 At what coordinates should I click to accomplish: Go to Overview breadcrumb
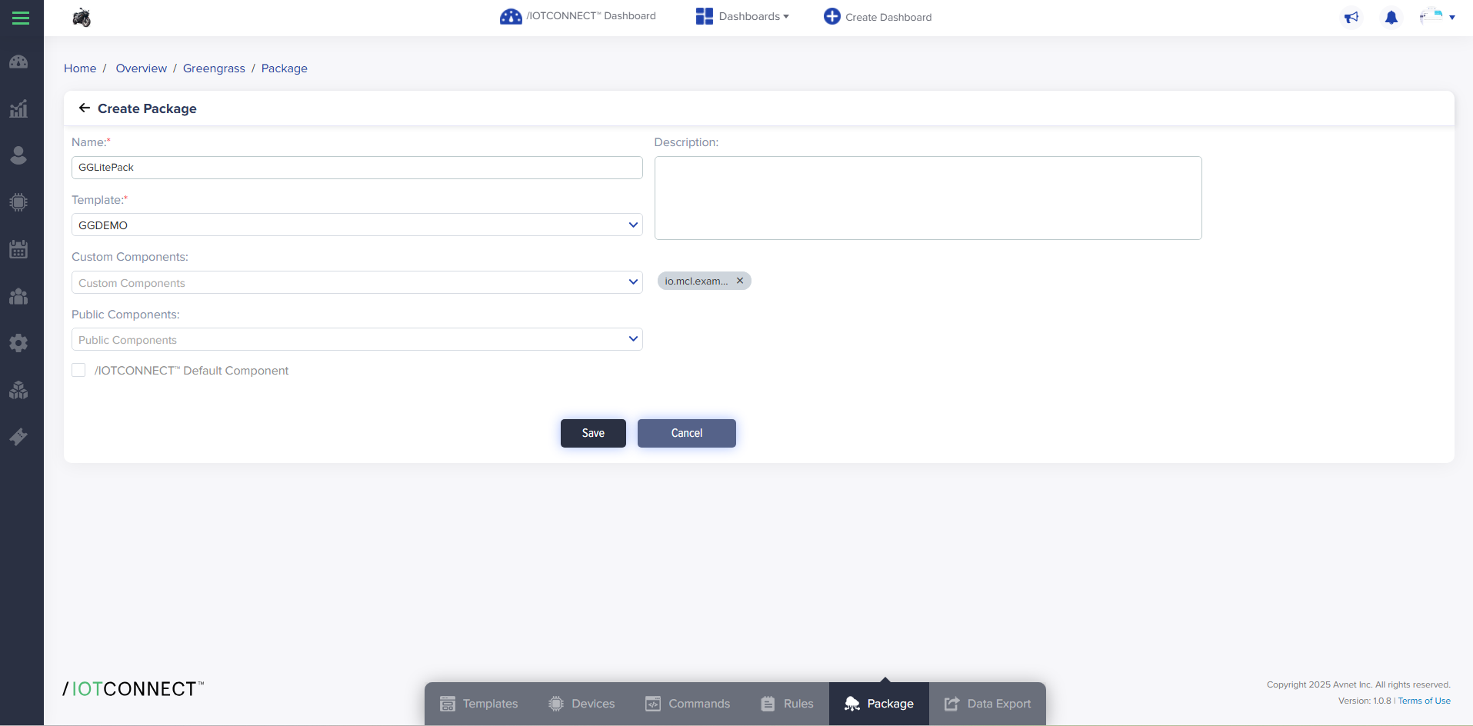142,68
